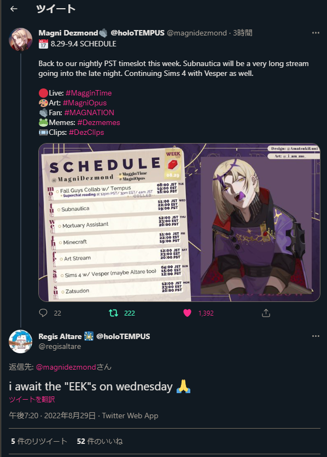The image size is (327, 457).
Task: Open the Twitter Web App source link
Action: 130,416
